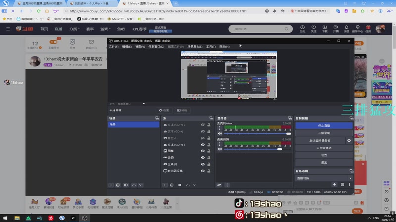Click OBS 退出 exit button
The height and width of the screenshot is (222, 396).
coord(324,163)
